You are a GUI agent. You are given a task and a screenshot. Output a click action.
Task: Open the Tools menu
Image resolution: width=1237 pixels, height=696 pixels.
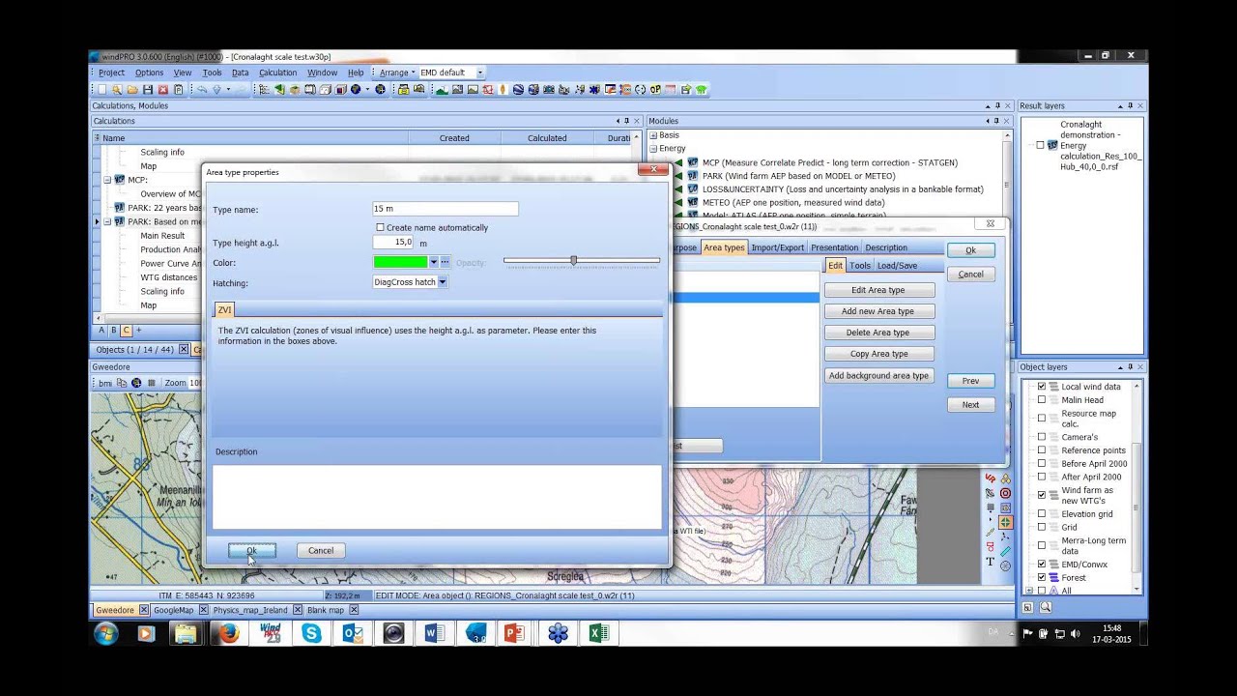212,72
